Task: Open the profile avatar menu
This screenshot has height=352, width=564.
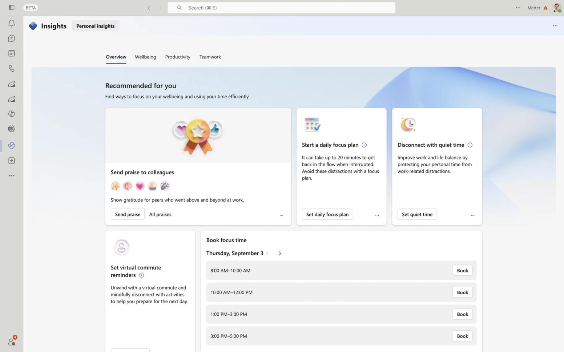Action: pyautogui.click(x=557, y=8)
